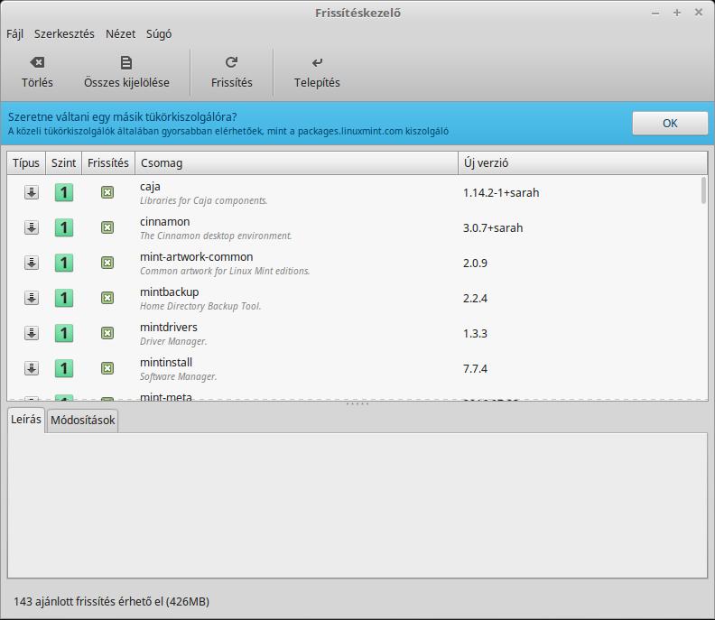The image size is (715, 620).
Task: Click version 3.0.7+sarah
Action: [493, 228]
